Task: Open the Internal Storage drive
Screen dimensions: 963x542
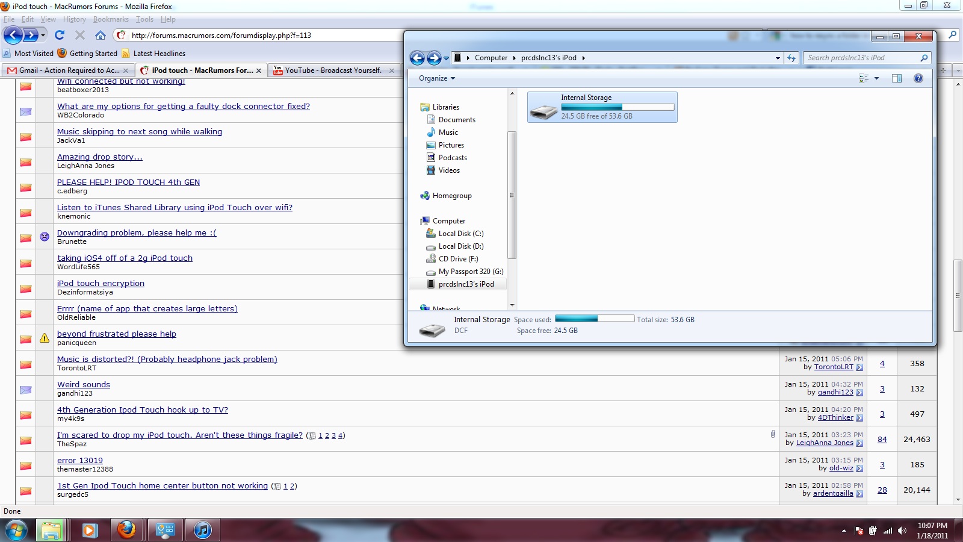Action: tap(602, 107)
